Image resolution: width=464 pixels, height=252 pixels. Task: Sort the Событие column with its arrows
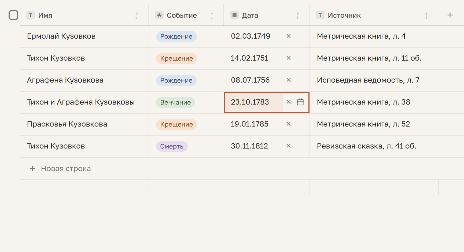[212, 16]
